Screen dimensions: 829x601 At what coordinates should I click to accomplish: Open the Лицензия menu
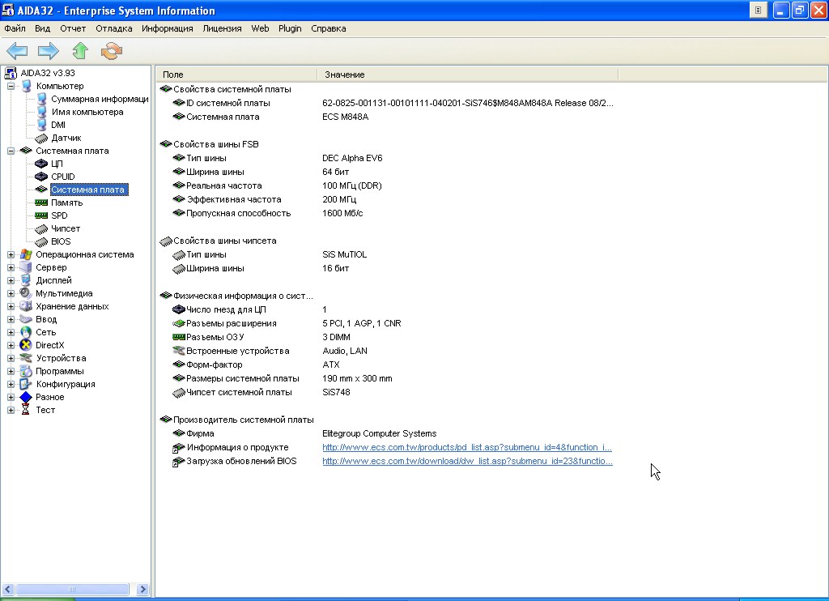click(222, 28)
